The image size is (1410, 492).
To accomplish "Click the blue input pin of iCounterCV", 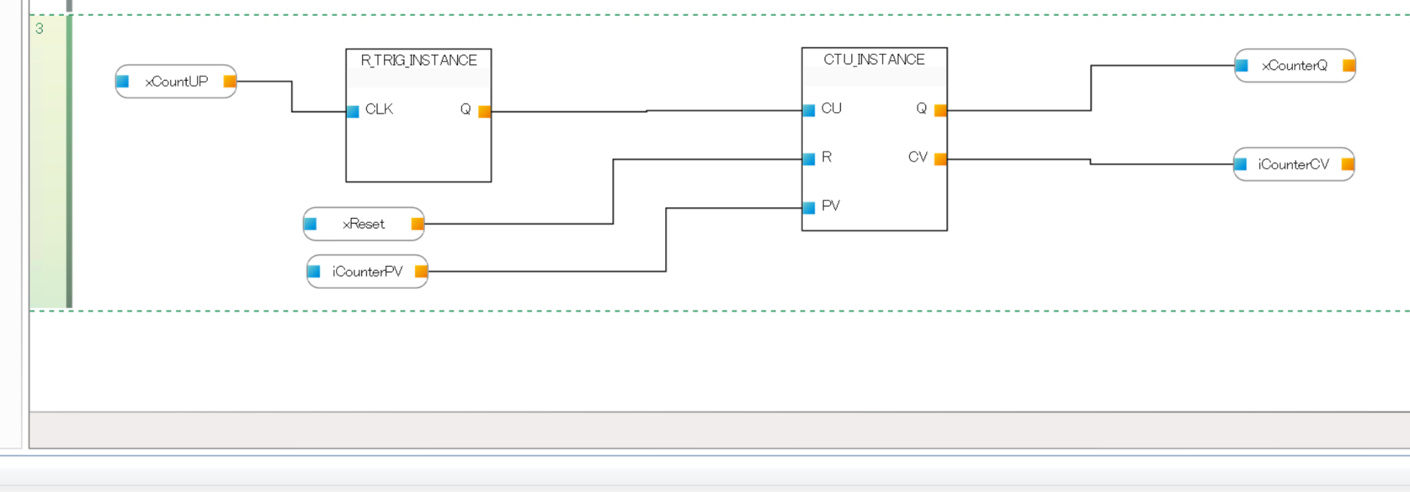I will (1241, 164).
